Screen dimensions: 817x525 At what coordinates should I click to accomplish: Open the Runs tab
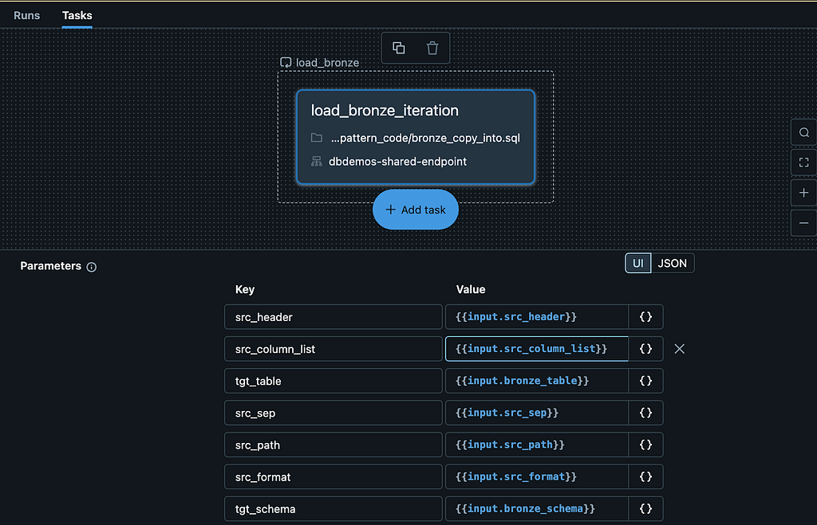click(26, 16)
